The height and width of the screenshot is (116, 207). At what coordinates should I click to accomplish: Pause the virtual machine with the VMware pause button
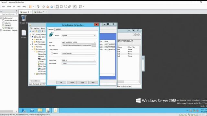pyautogui.click(x=30, y=6)
